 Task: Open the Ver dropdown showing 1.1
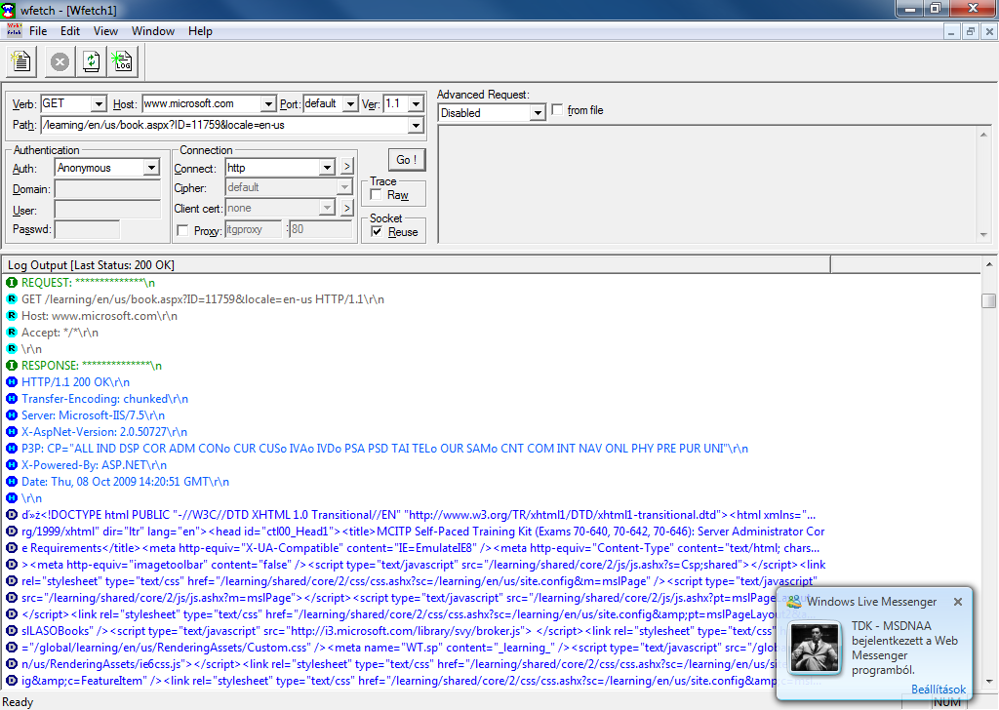pyautogui.click(x=416, y=103)
